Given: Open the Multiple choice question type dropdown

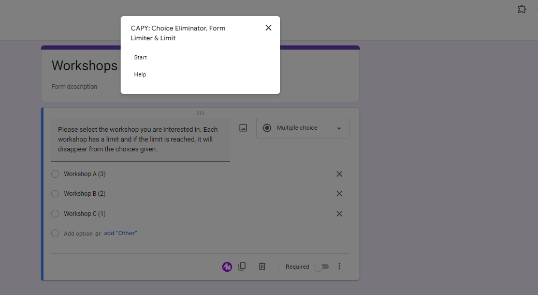Looking at the screenshot, I should (302, 128).
